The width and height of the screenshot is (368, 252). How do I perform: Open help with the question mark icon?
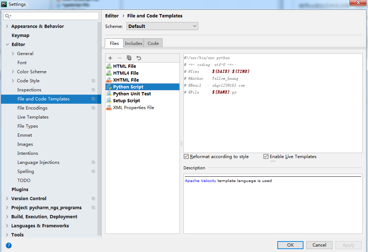tap(9, 245)
